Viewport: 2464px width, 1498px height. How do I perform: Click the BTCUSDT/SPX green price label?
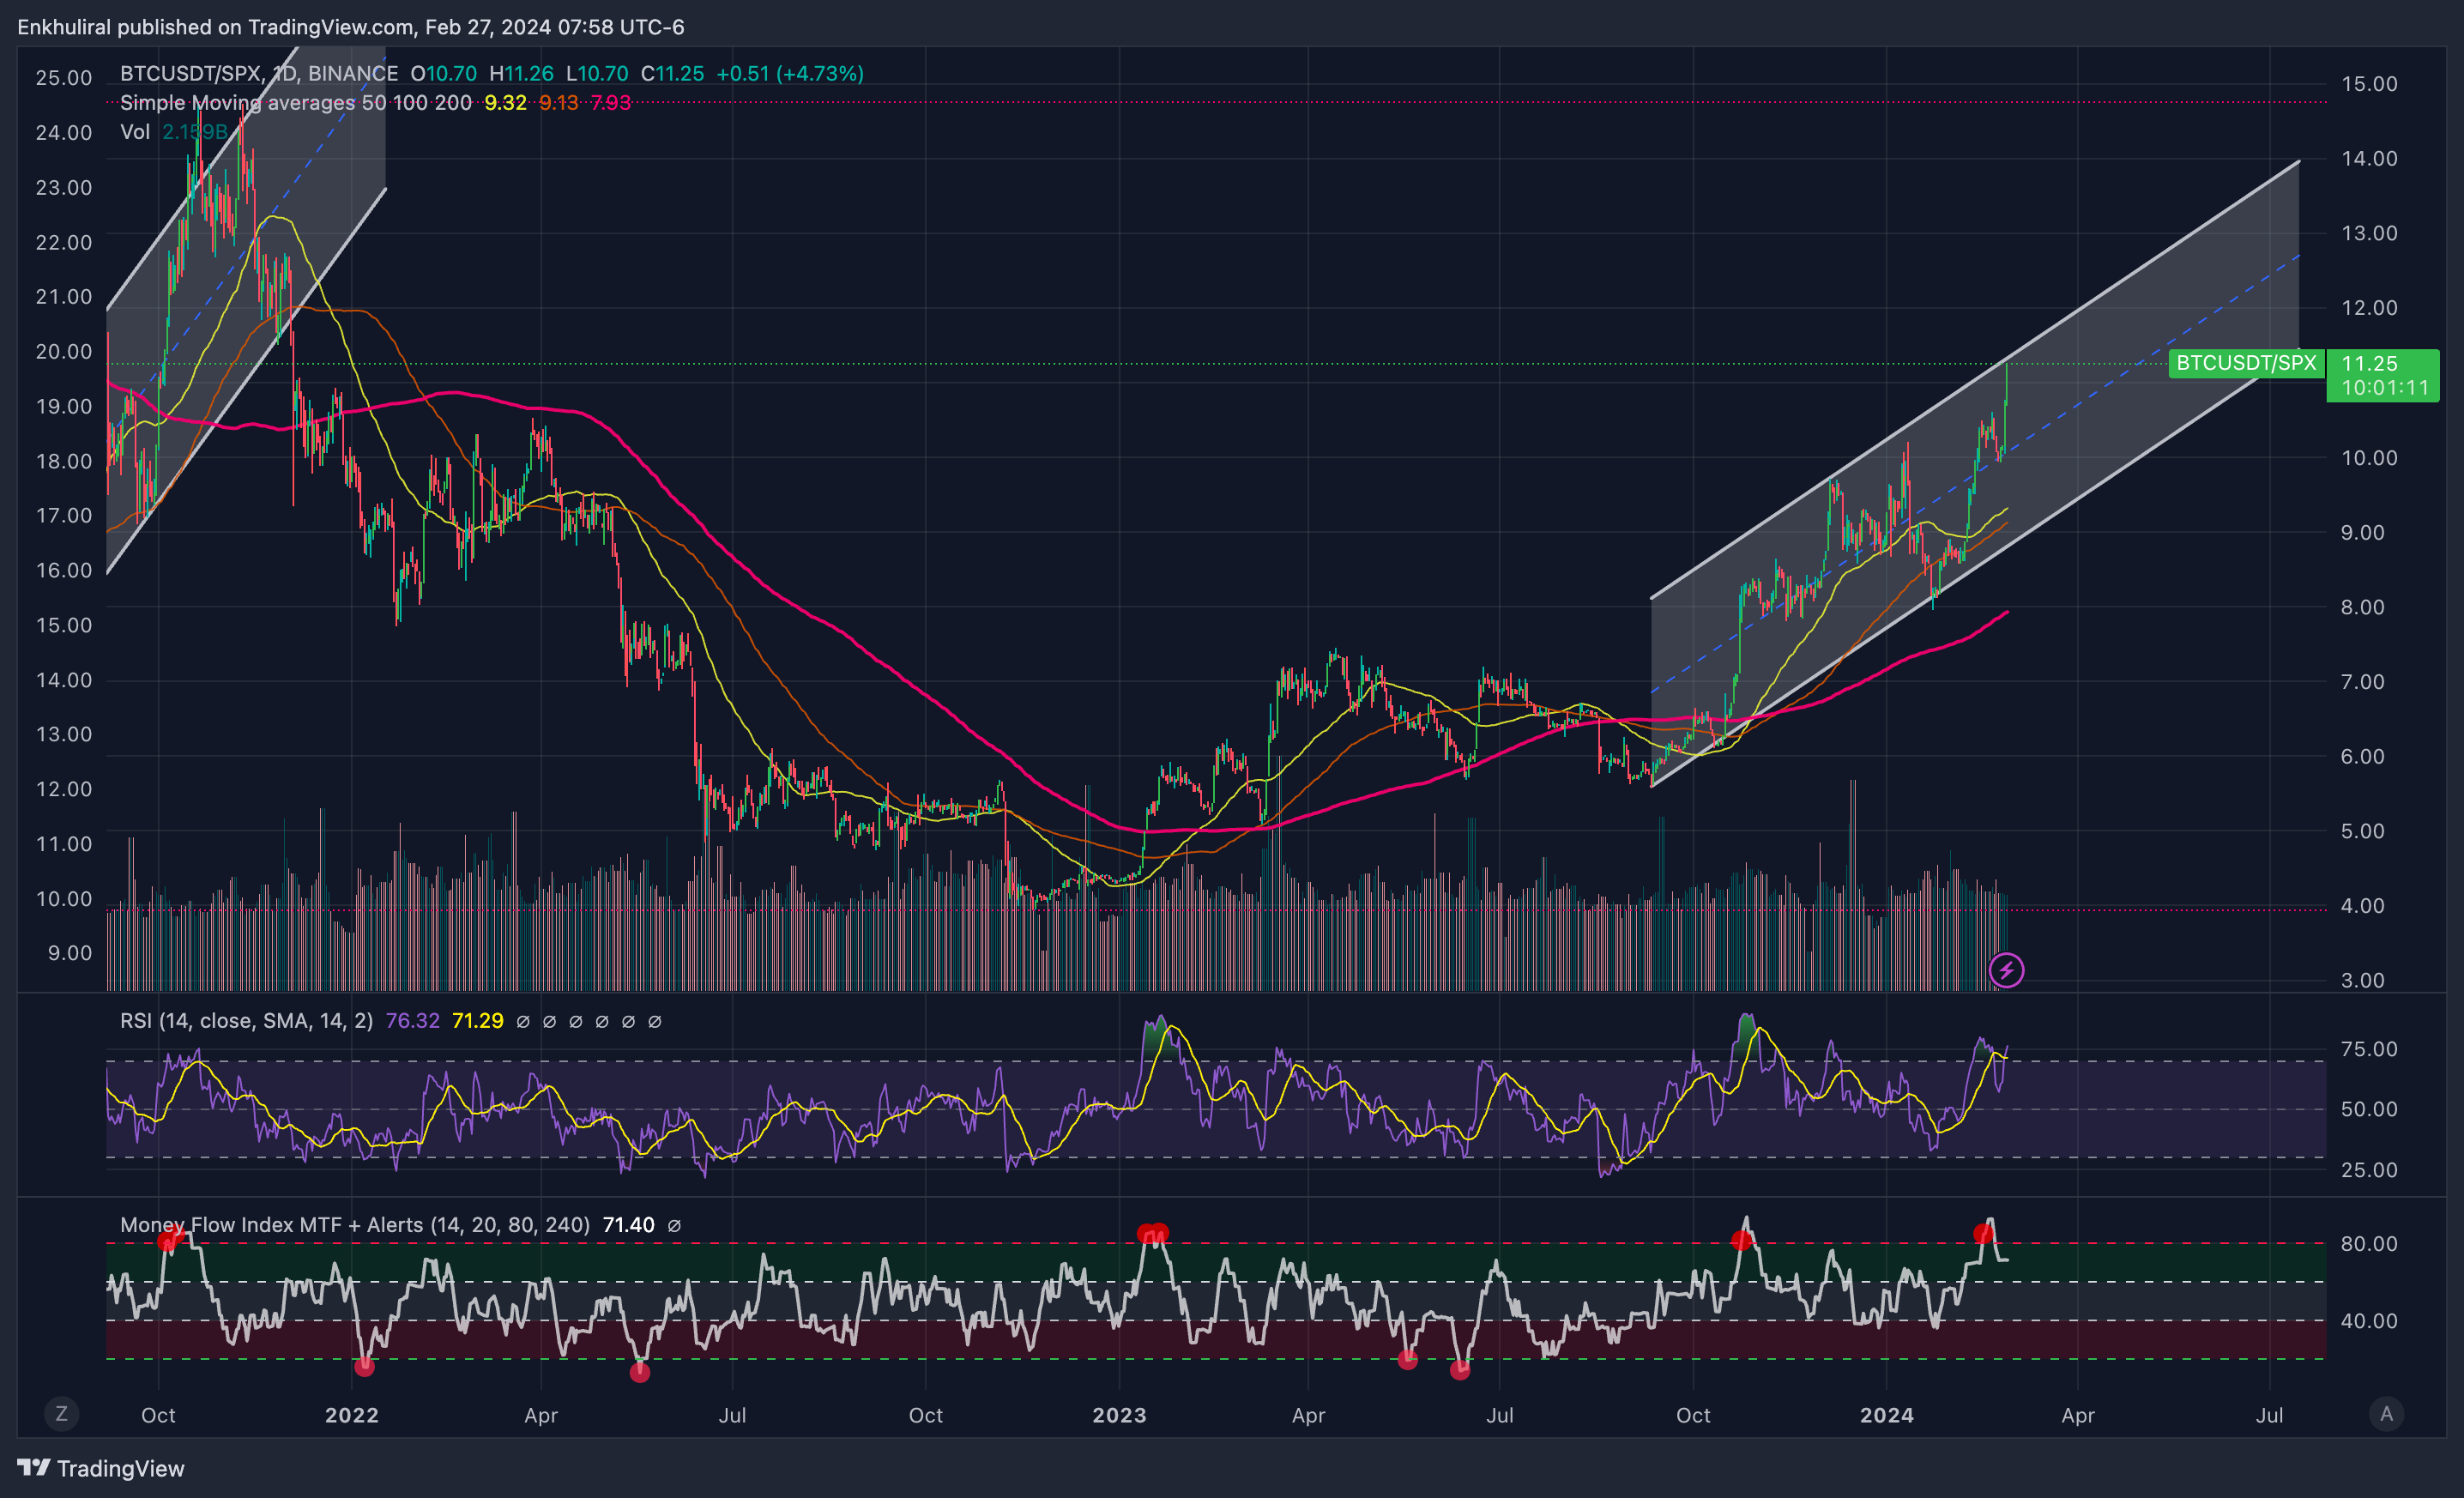pos(2245,363)
